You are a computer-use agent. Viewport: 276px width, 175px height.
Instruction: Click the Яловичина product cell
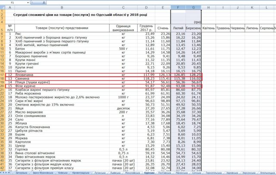click(24, 75)
